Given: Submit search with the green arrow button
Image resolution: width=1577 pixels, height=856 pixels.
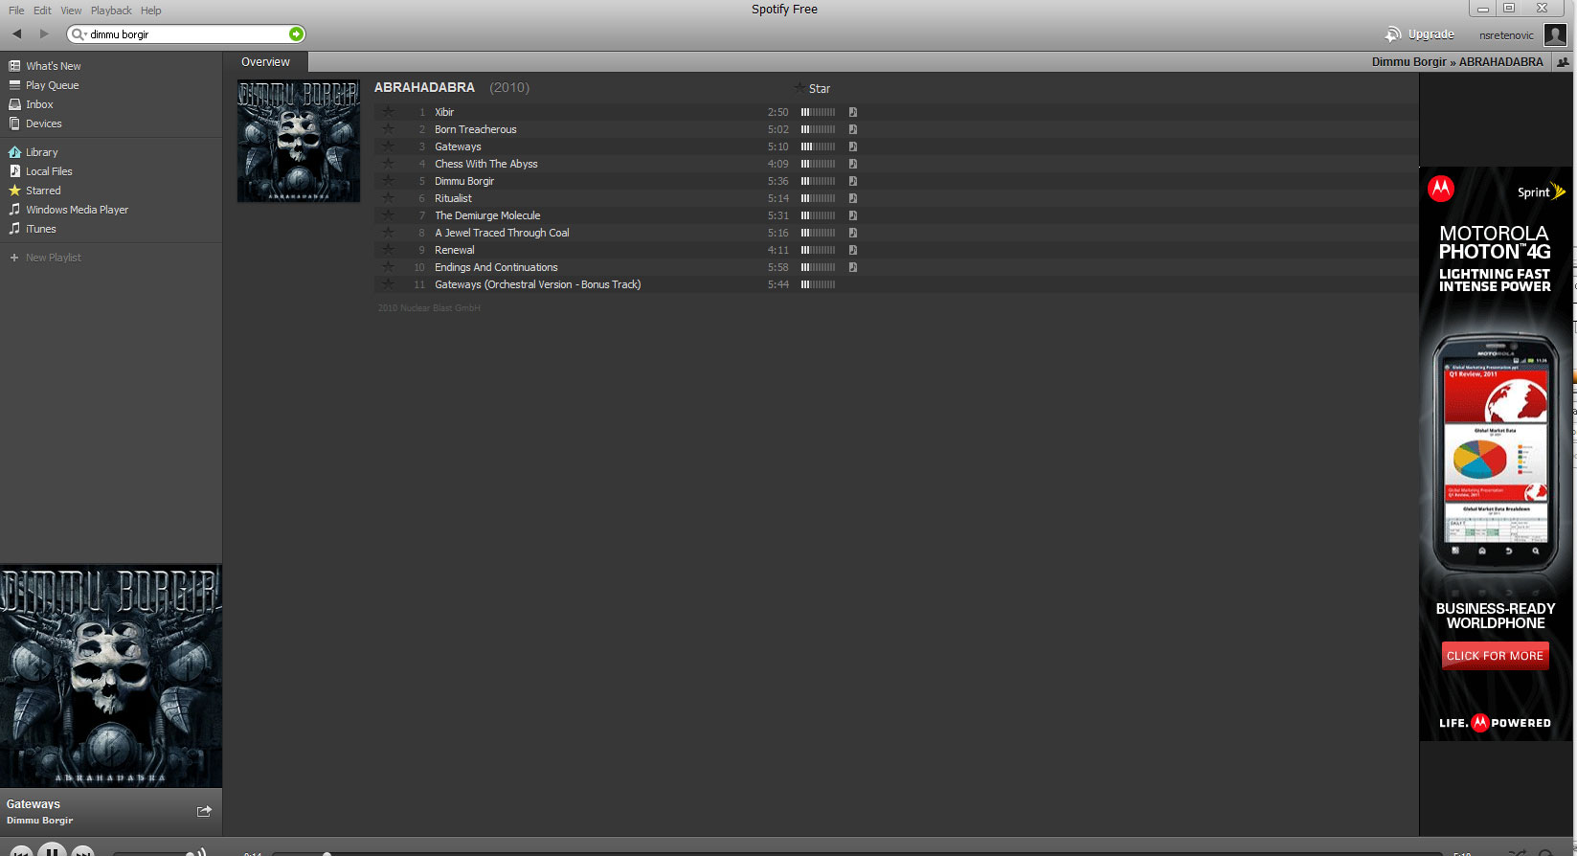Looking at the screenshot, I should click(x=296, y=34).
